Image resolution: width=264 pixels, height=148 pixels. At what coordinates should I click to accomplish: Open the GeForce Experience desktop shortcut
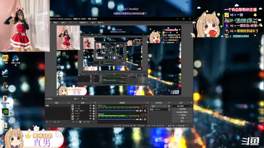[5, 114]
